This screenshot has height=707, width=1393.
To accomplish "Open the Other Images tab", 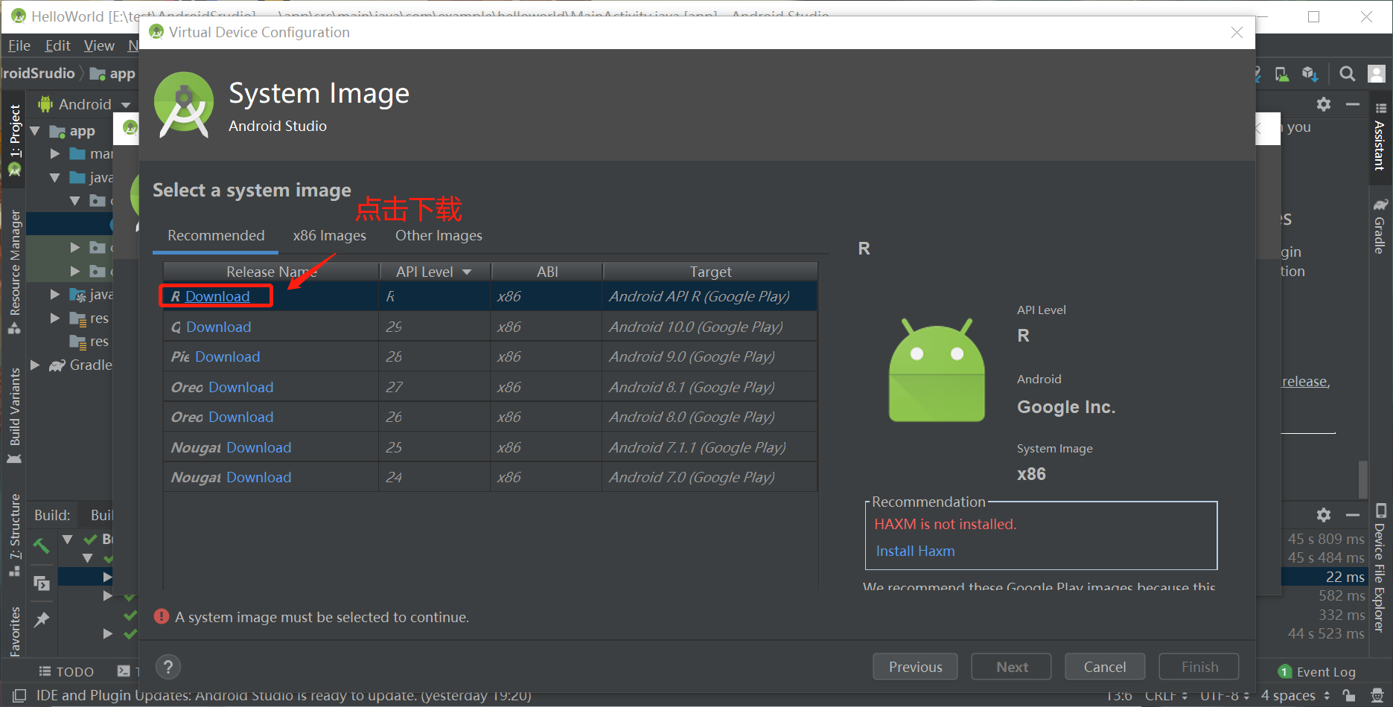I will click(439, 235).
